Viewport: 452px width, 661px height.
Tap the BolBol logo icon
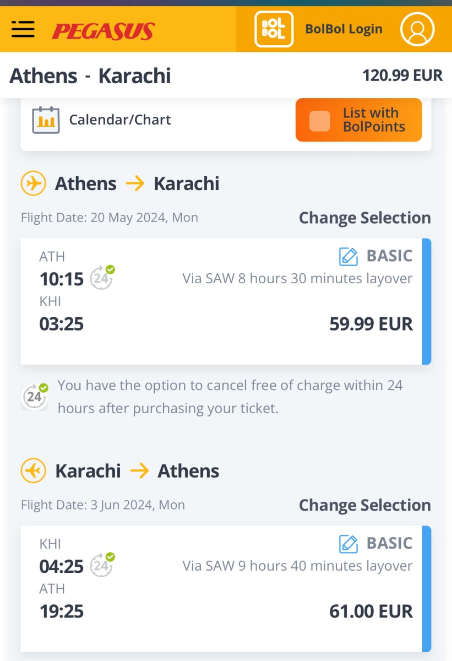(274, 29)
